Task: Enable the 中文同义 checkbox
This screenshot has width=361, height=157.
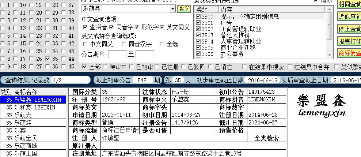Action: [x=85, y=44]
